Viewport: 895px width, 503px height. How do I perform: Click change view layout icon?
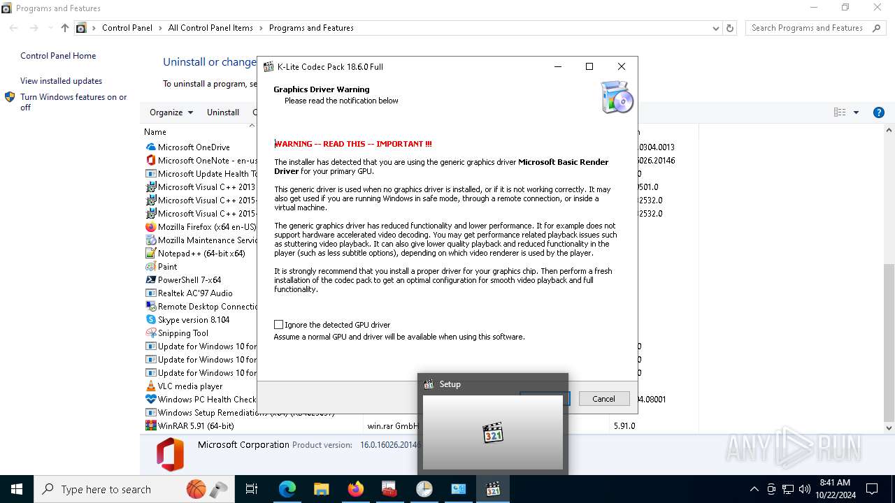tap(840, 112)
